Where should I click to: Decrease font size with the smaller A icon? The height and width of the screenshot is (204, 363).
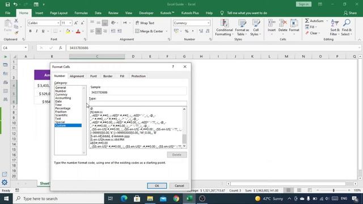pos(82,23)
